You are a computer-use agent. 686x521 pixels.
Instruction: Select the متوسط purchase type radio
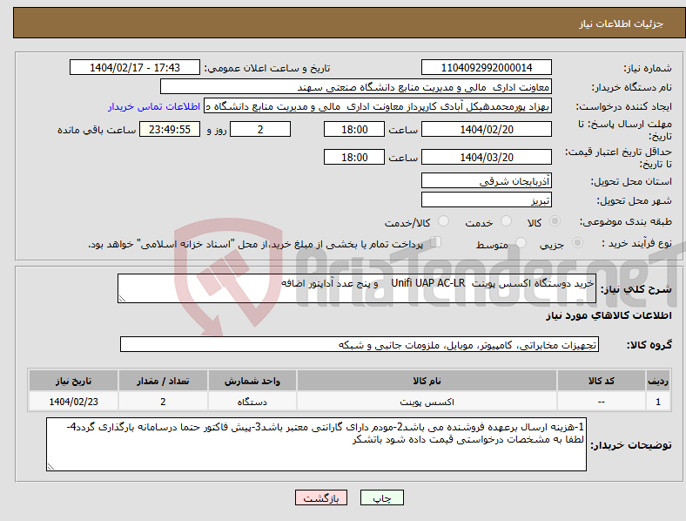[x=521, y=243]
